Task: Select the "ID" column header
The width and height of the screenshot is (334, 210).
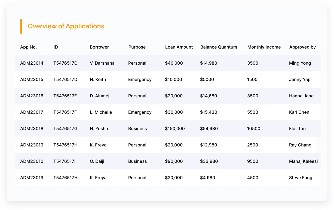Action: pos(56,47)
